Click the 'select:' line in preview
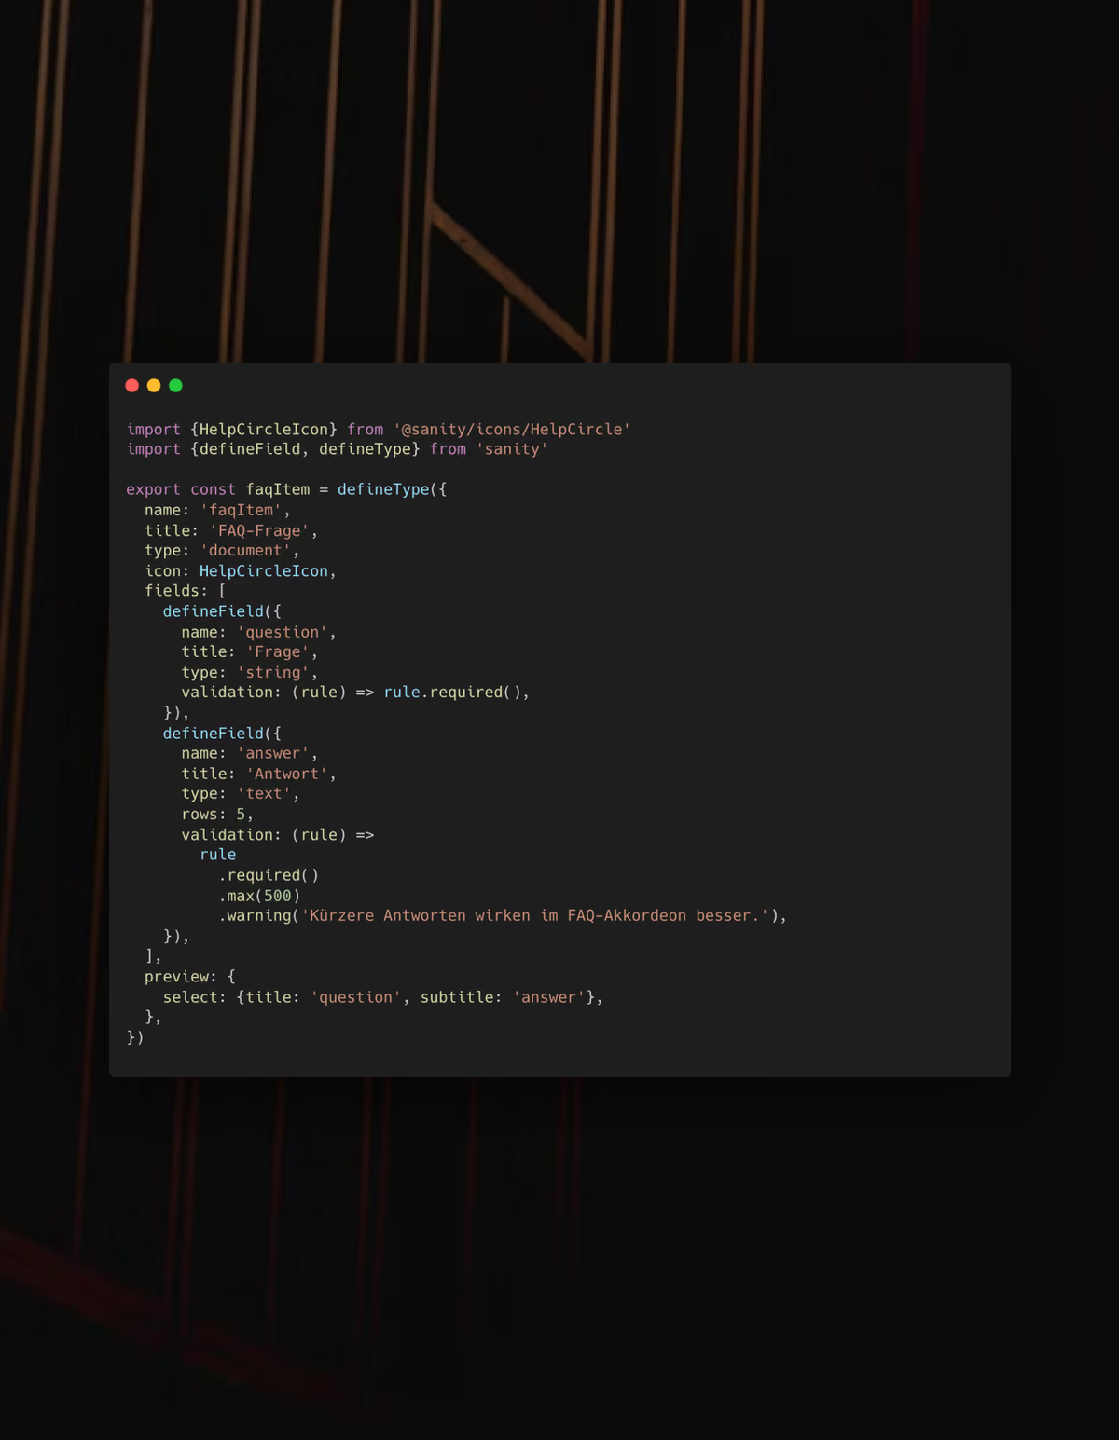Screen dimensions: 1119x1440 pos(383,997)
